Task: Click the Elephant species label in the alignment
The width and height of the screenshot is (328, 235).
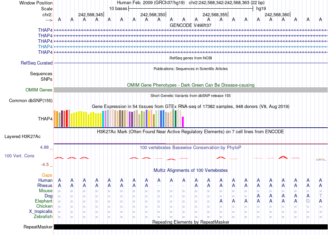Action: [44, 201]
